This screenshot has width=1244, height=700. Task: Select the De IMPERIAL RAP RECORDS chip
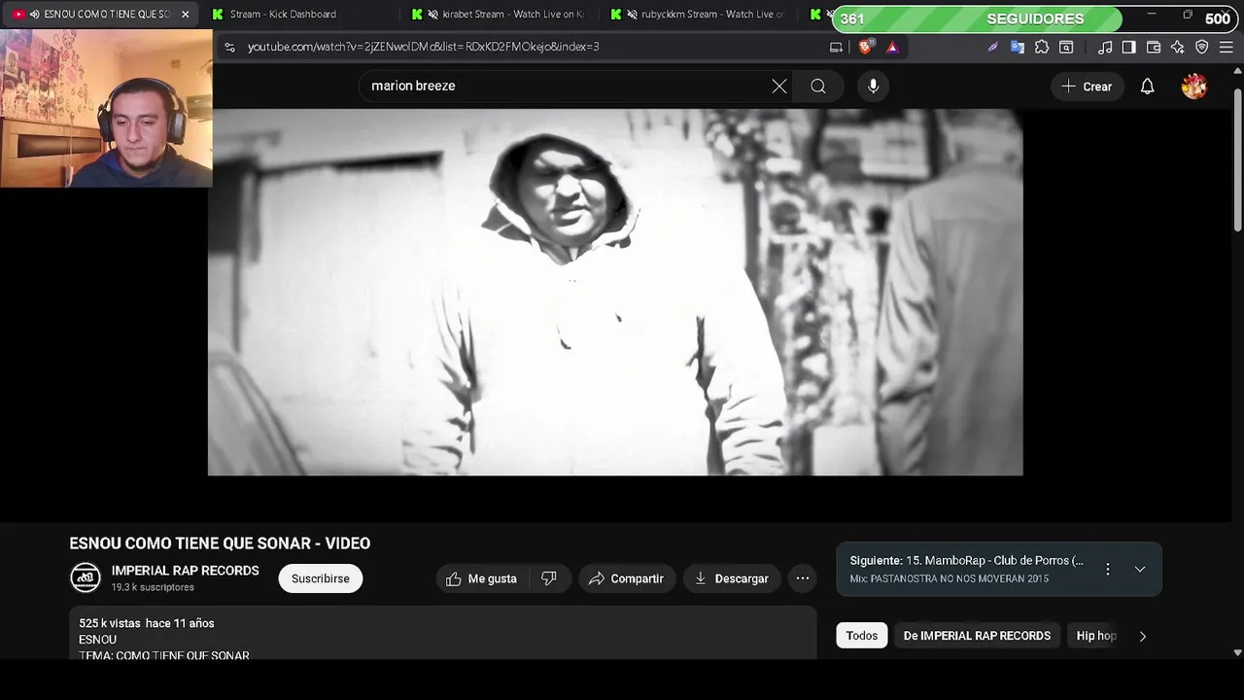(x=977, y=636)
